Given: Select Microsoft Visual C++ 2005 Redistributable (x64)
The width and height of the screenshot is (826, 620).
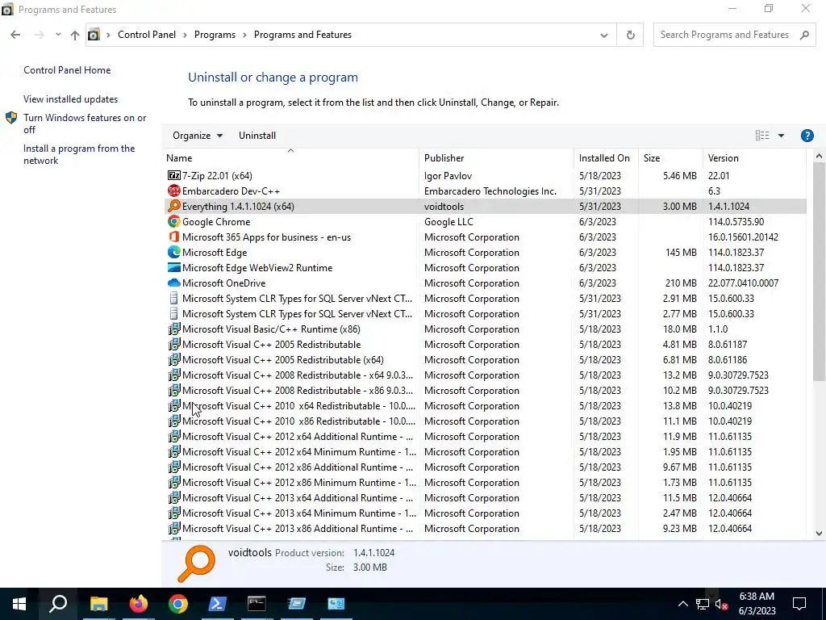Looking at the screenshot, I should click(485, 359).
